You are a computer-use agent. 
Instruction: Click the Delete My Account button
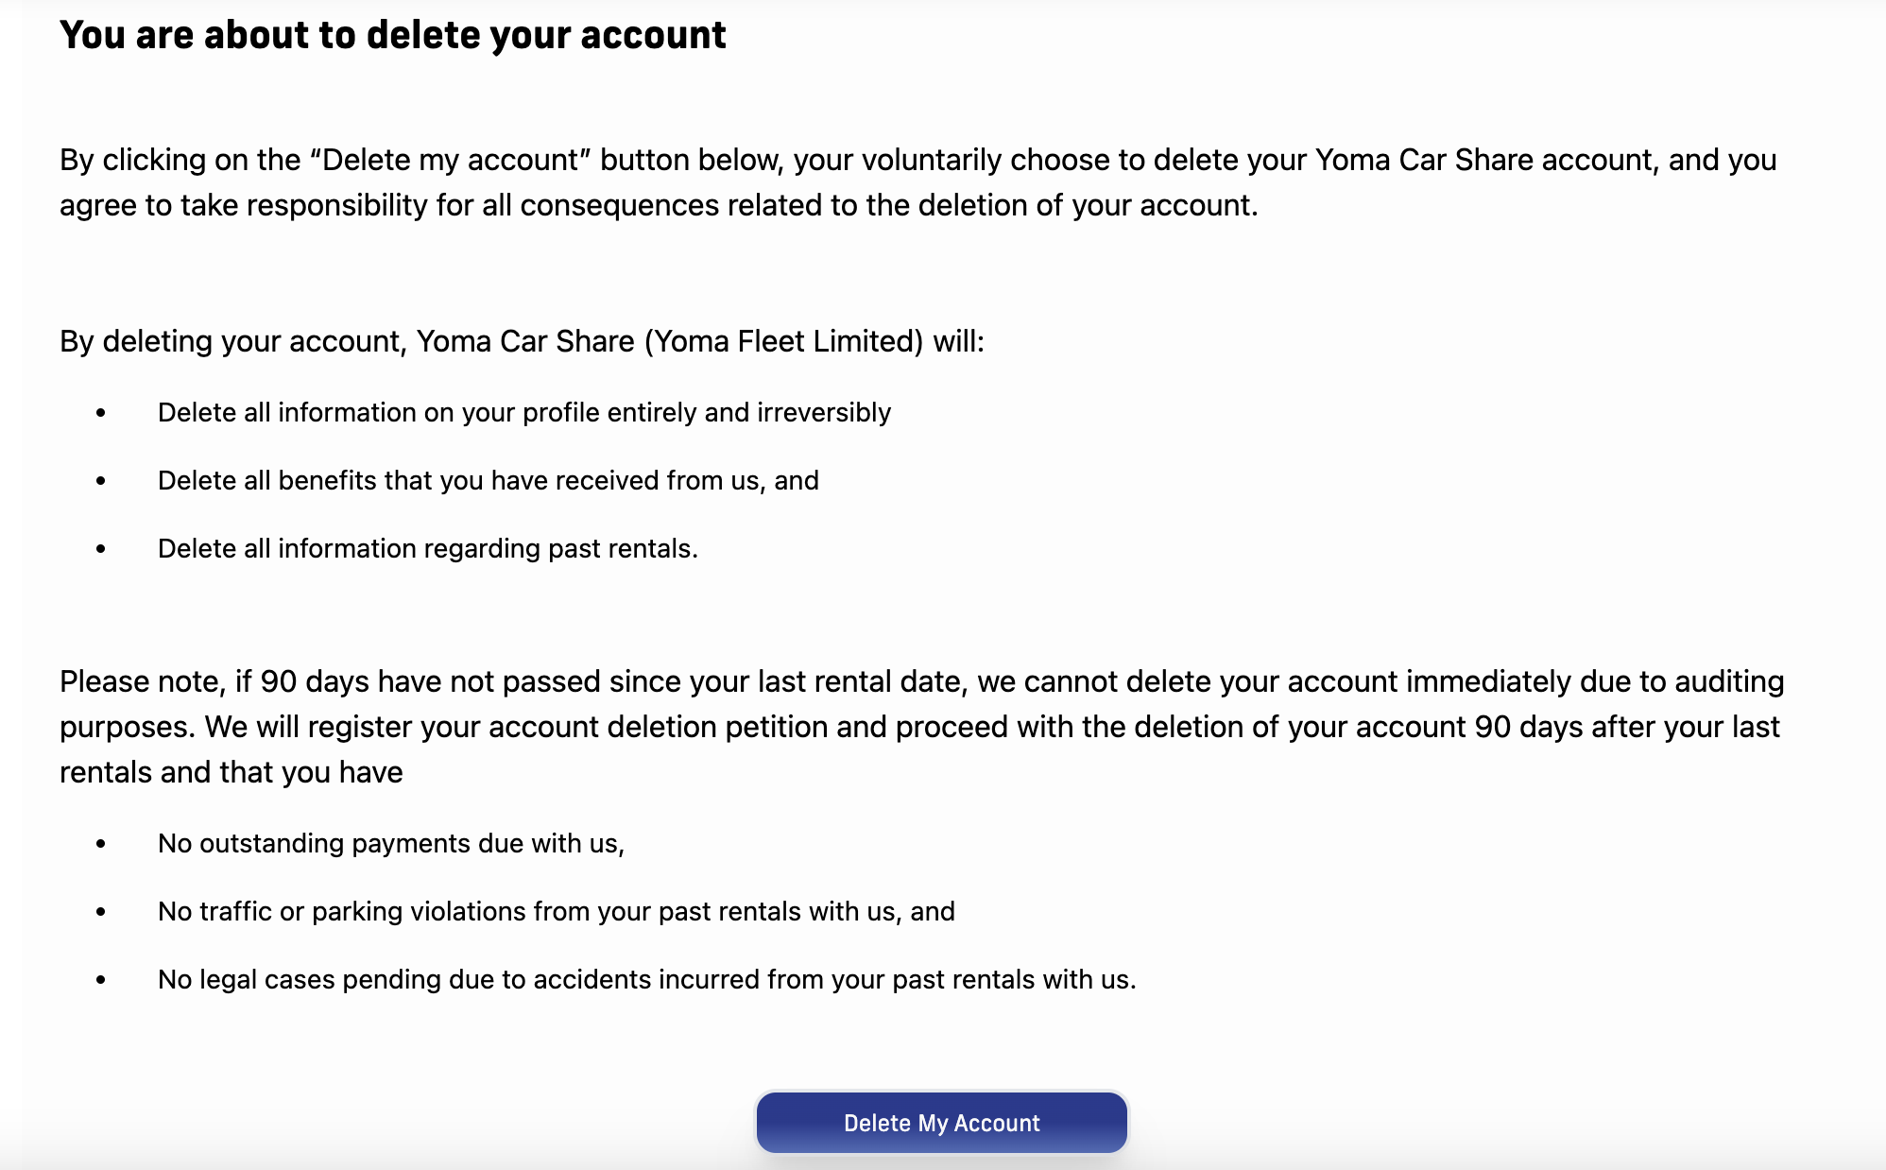[941, 1123]
